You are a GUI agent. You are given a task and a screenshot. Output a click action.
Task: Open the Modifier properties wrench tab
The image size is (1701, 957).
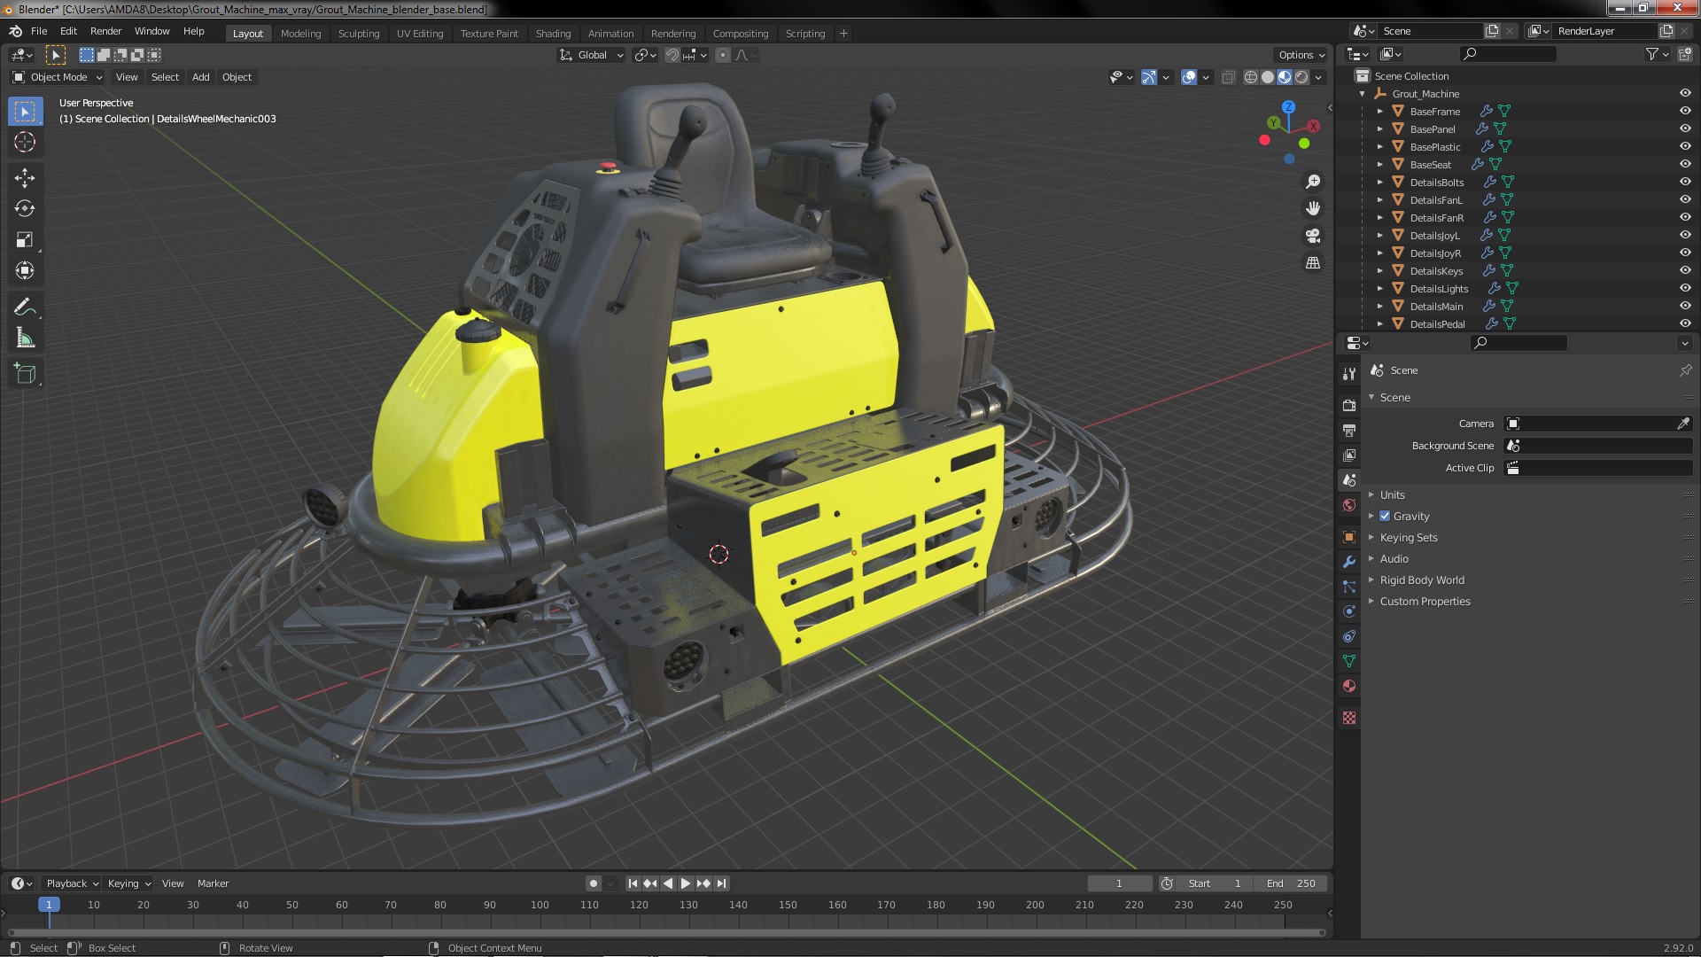point(1349,562)
